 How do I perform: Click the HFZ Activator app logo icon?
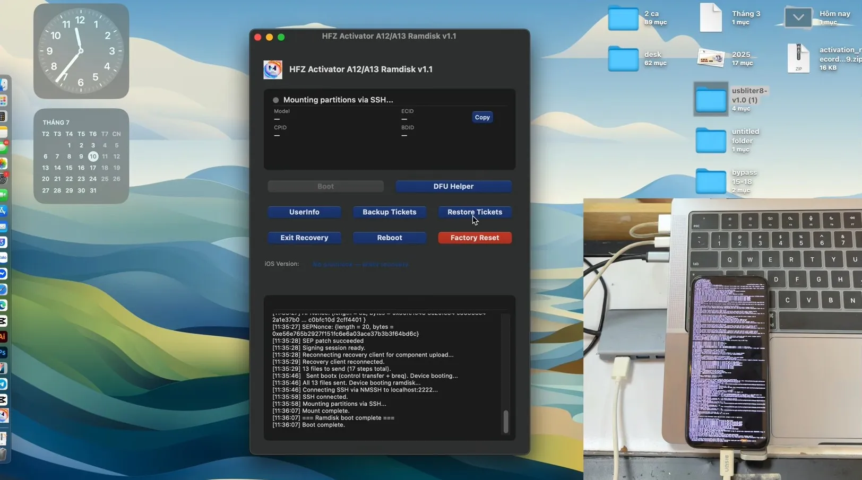273,69
